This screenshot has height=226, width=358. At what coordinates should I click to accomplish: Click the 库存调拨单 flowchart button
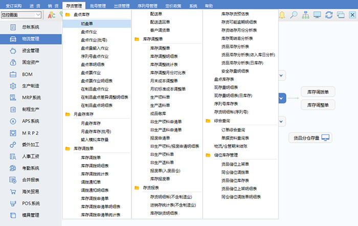coord(317,92)
